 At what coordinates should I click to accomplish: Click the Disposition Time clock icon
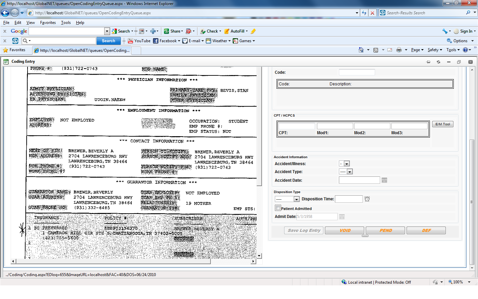[x=367, y=199]
